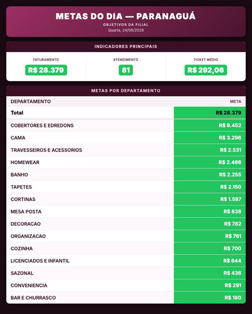Click the Metas do Dia — Paranaguá title
Viewport: 252px width, 314px height.
[x=126, y=16]
